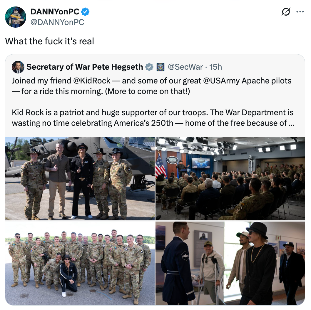Expand truncated text at the trailing ellipsis
This screenshot has height=310, width=311.
click(x=292, y=123)
